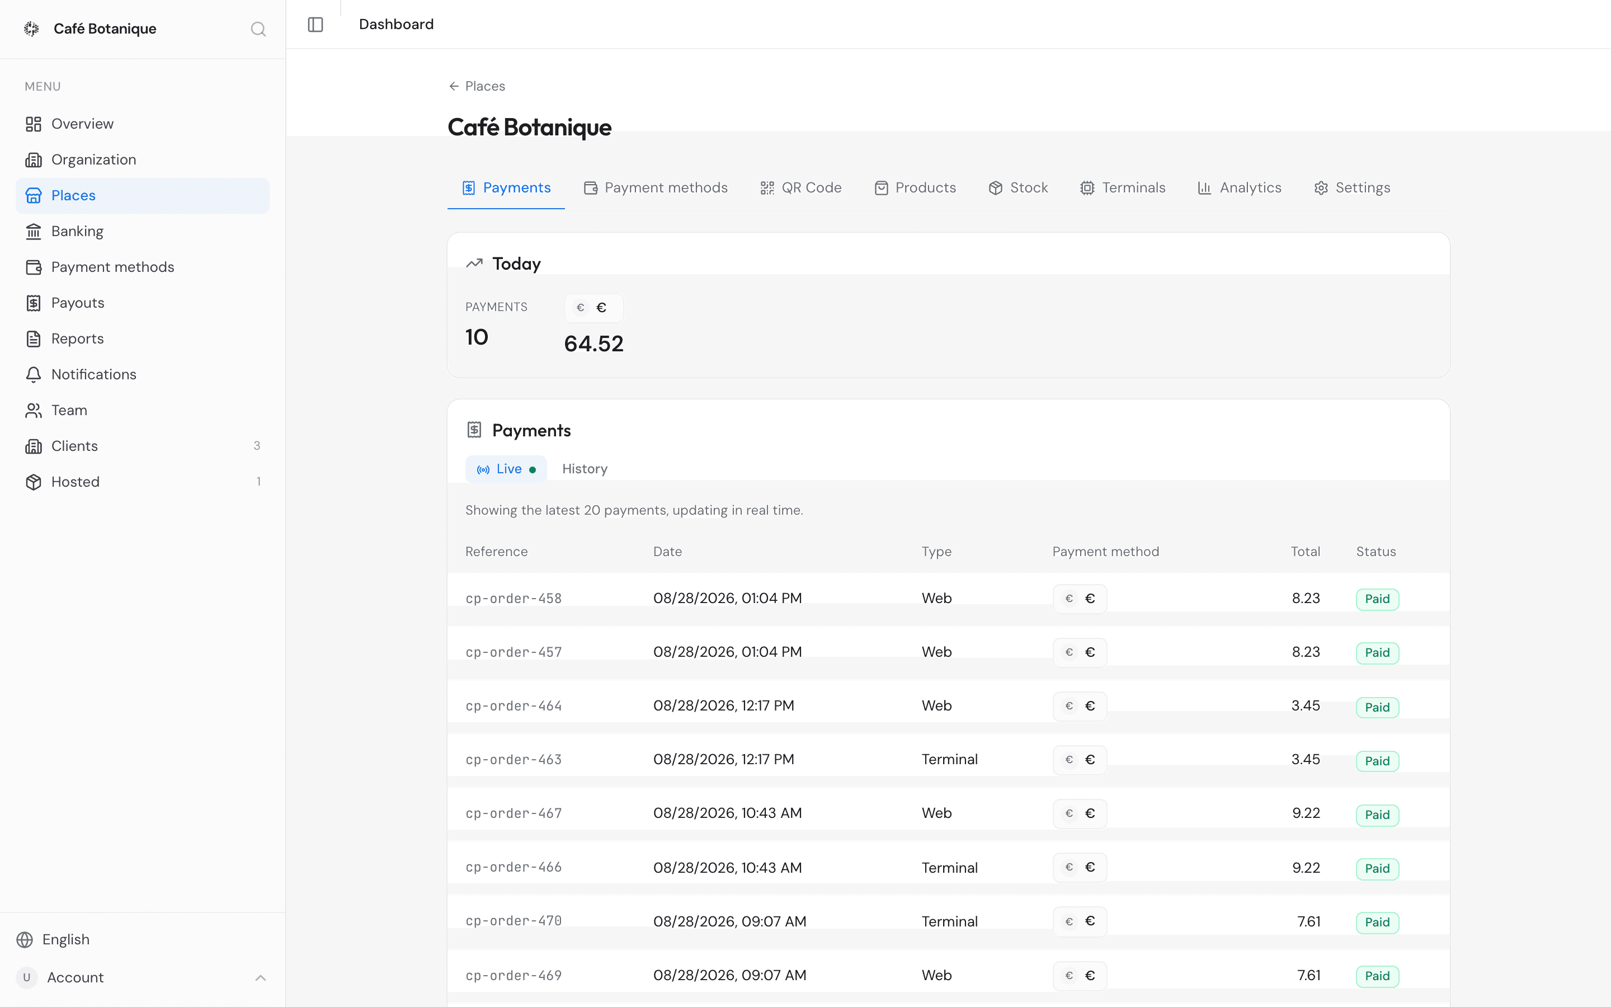Screen dimensions: 1611x1007
Task: Switch to the Analytics tab
Action: point(1240,188)
